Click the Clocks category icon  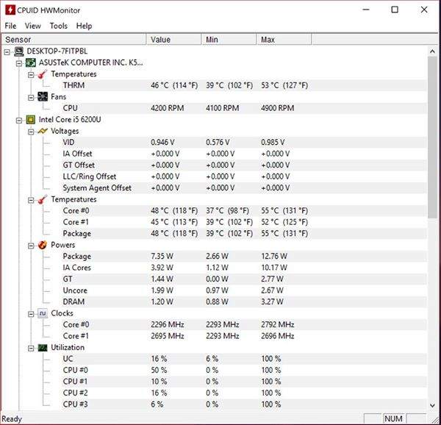(x=43, y=313)
